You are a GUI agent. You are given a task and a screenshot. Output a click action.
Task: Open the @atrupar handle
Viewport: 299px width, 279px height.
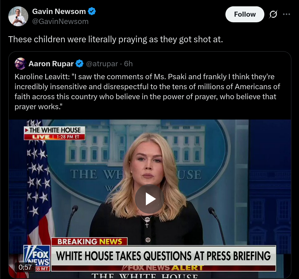point(102,64)
